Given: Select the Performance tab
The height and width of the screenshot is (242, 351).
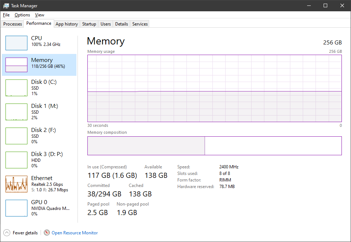Looking at the screenshot, I should (x=39, y=23).
